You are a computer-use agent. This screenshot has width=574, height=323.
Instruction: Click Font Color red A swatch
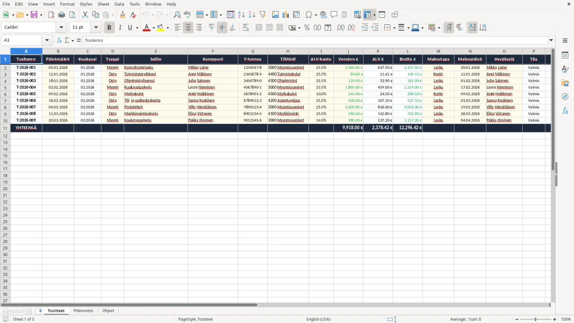point(146,28)
